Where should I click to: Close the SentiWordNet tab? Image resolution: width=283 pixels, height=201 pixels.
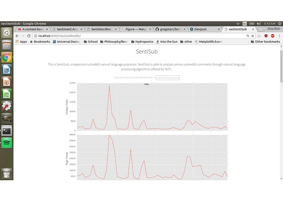[116, 29]
